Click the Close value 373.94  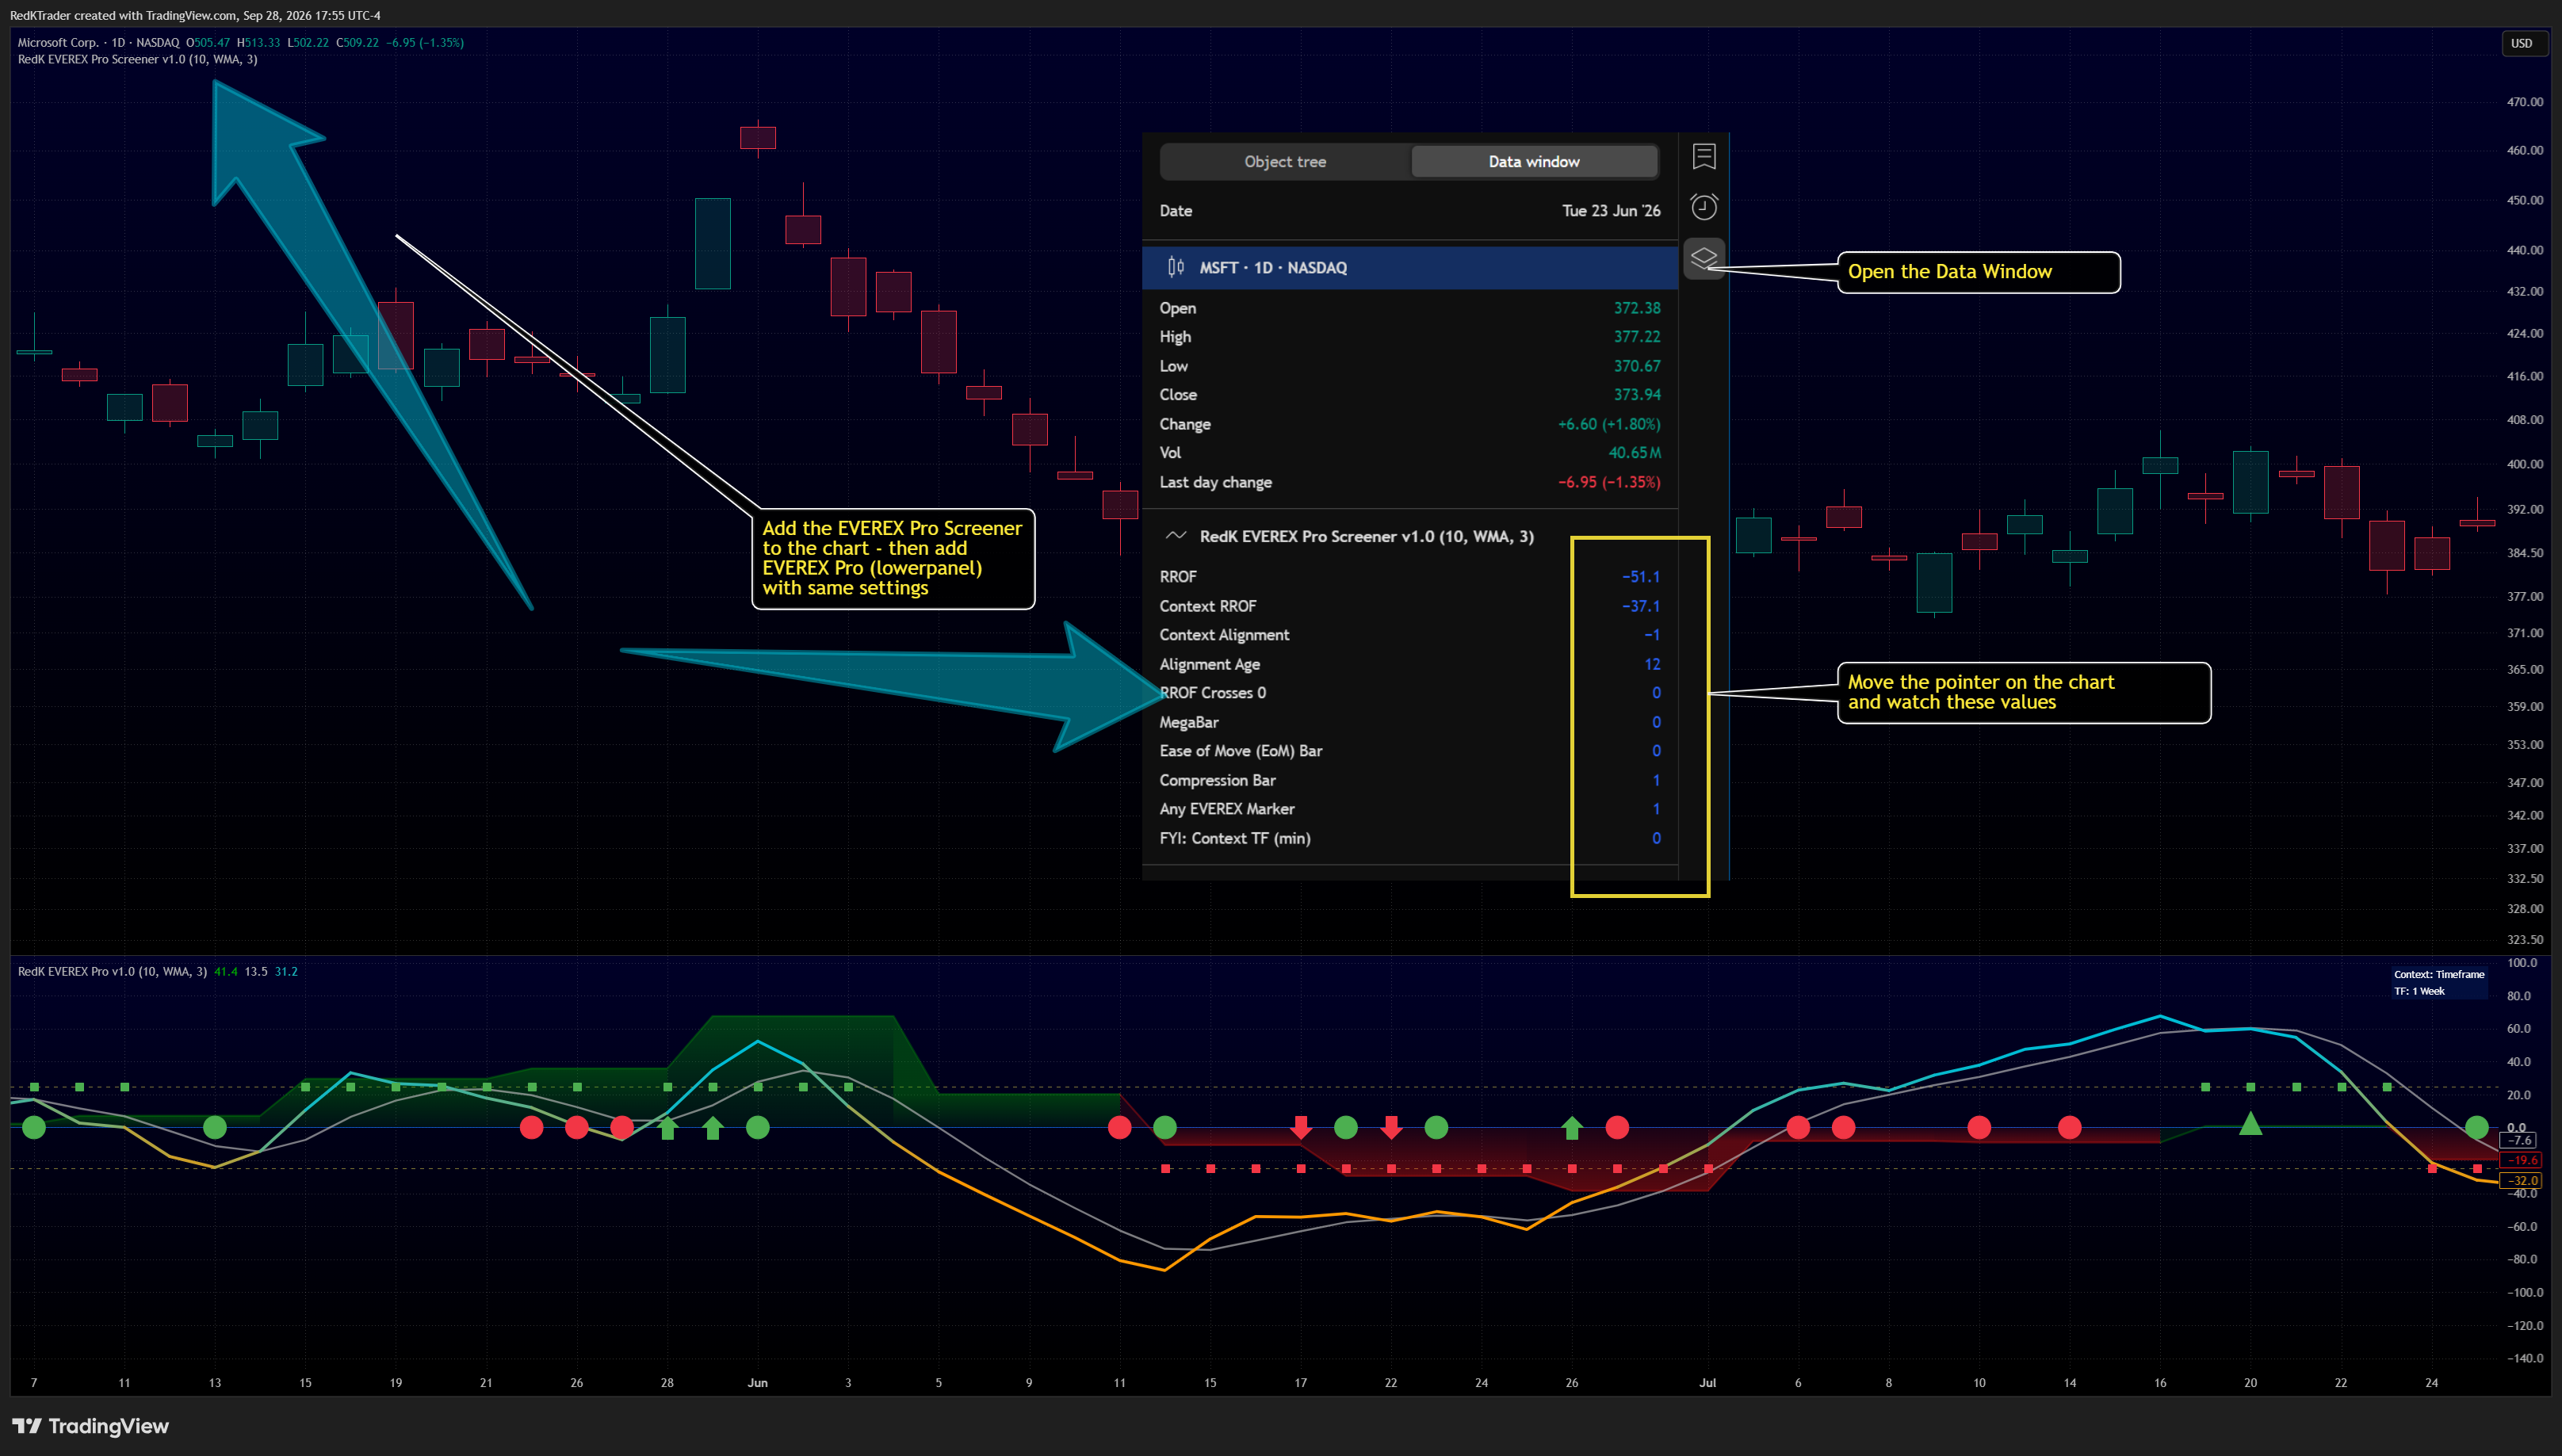[1637, 394]
